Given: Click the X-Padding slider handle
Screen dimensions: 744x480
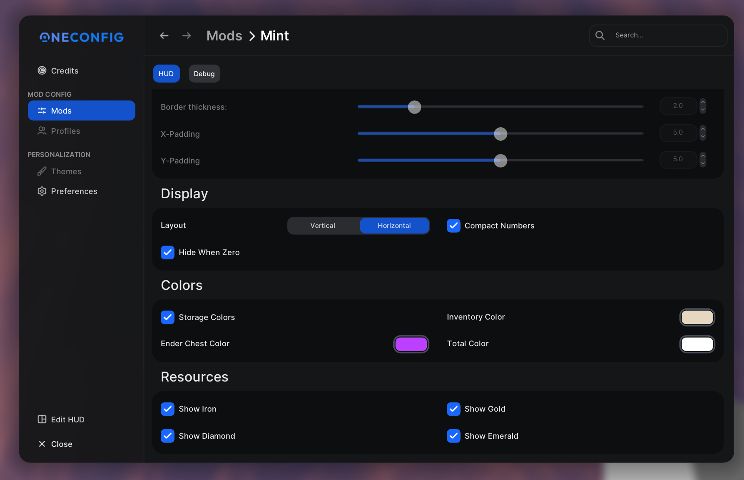Looking at the screenshot, I should click(x=500, y=134).
